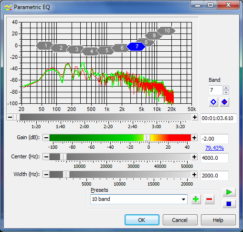
Task: Click the Center frequency 4000.0 field
Action: (214, 158)
